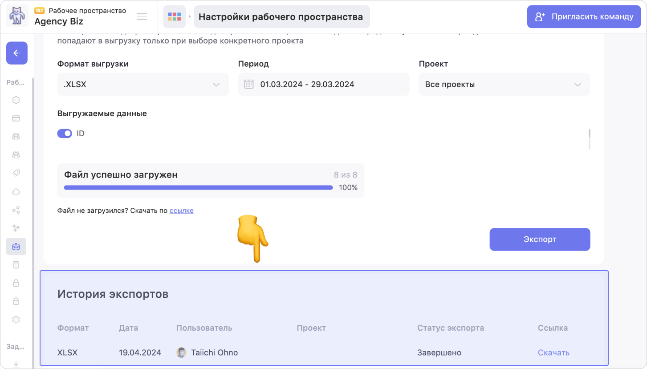This screenshot has width=647, height=369.
Task: Expand the "Все проекты" project dropdown
Action: 504,84
